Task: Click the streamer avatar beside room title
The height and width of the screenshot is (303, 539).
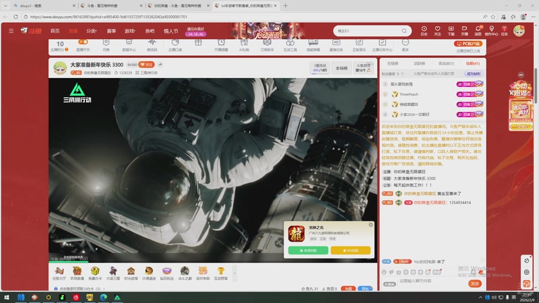Action: click(60, 68)
